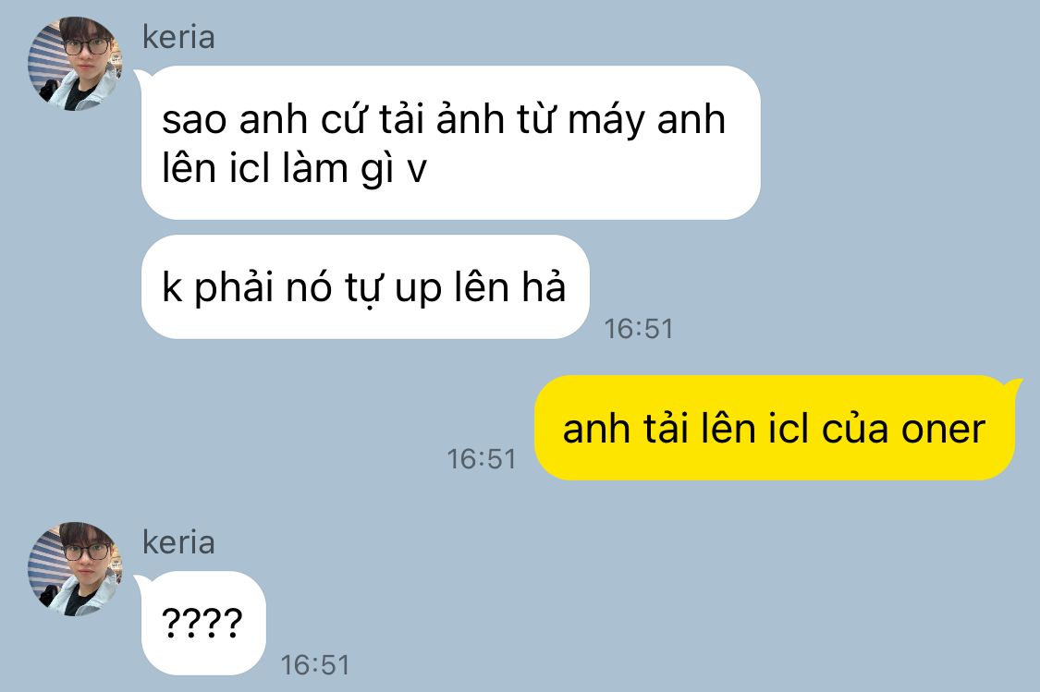
Task: Click the keria name above "????" bubble
Action: pyautogui.click(x=178, y=542)
